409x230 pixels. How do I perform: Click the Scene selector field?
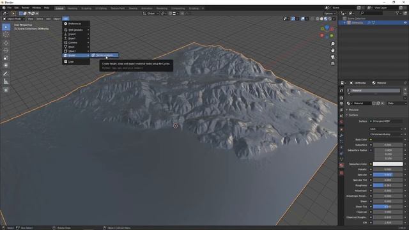pyautogui.click(x=344, y=8)
